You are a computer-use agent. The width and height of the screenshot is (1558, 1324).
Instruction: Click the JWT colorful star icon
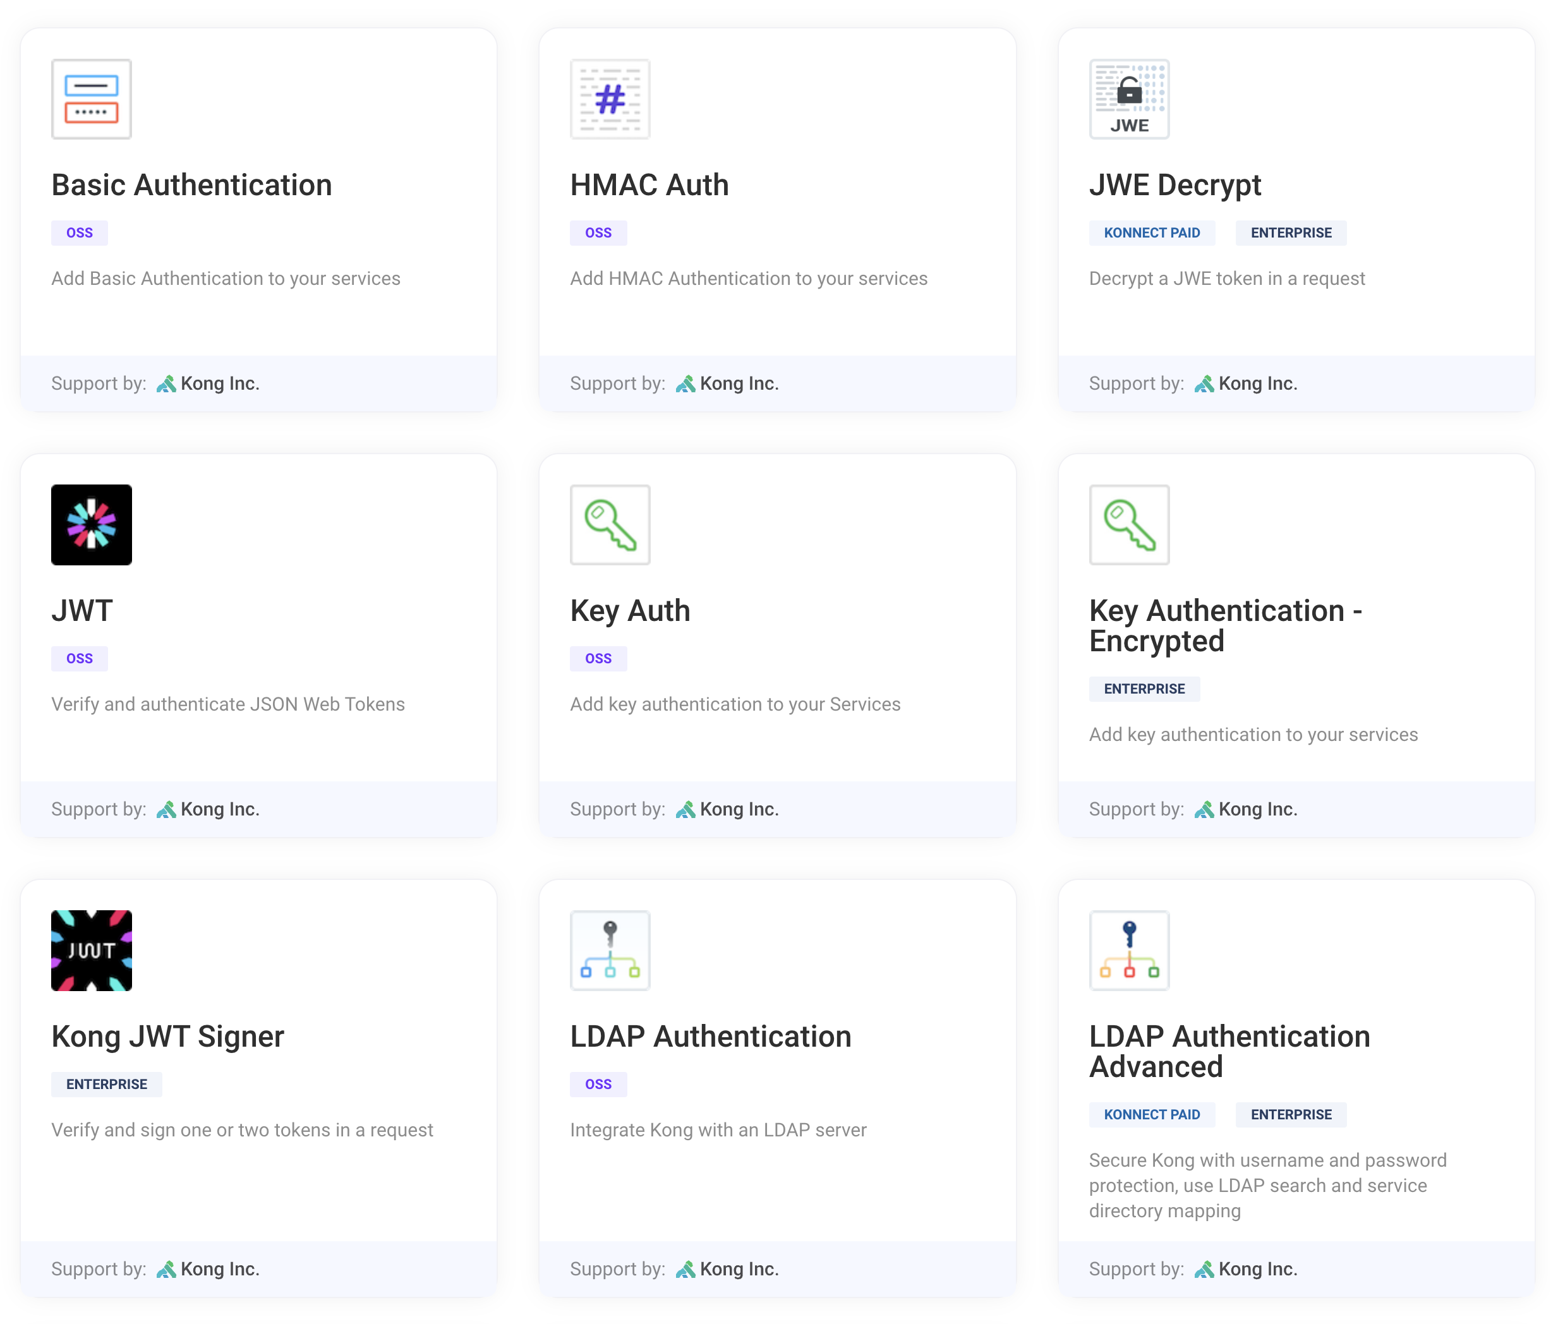coord(92,525)
